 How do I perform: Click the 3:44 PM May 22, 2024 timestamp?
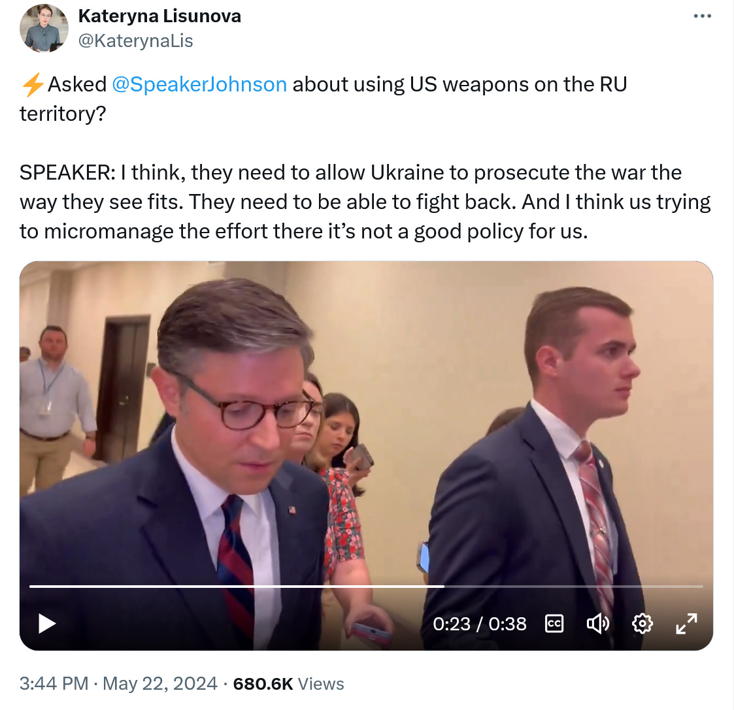(118, 683)
